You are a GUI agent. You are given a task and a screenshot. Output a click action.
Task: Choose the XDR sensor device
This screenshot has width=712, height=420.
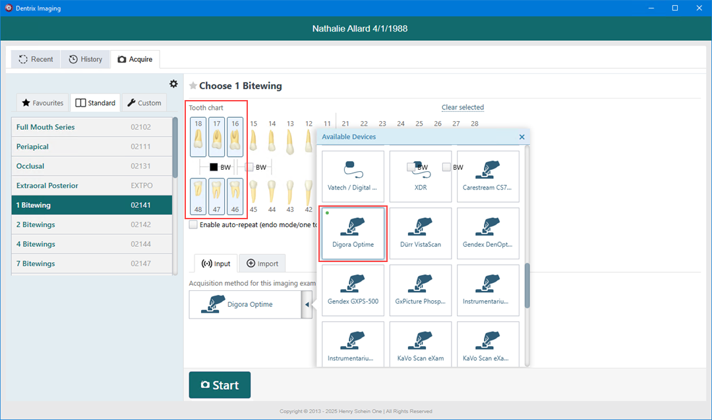[x=420, y=175]
